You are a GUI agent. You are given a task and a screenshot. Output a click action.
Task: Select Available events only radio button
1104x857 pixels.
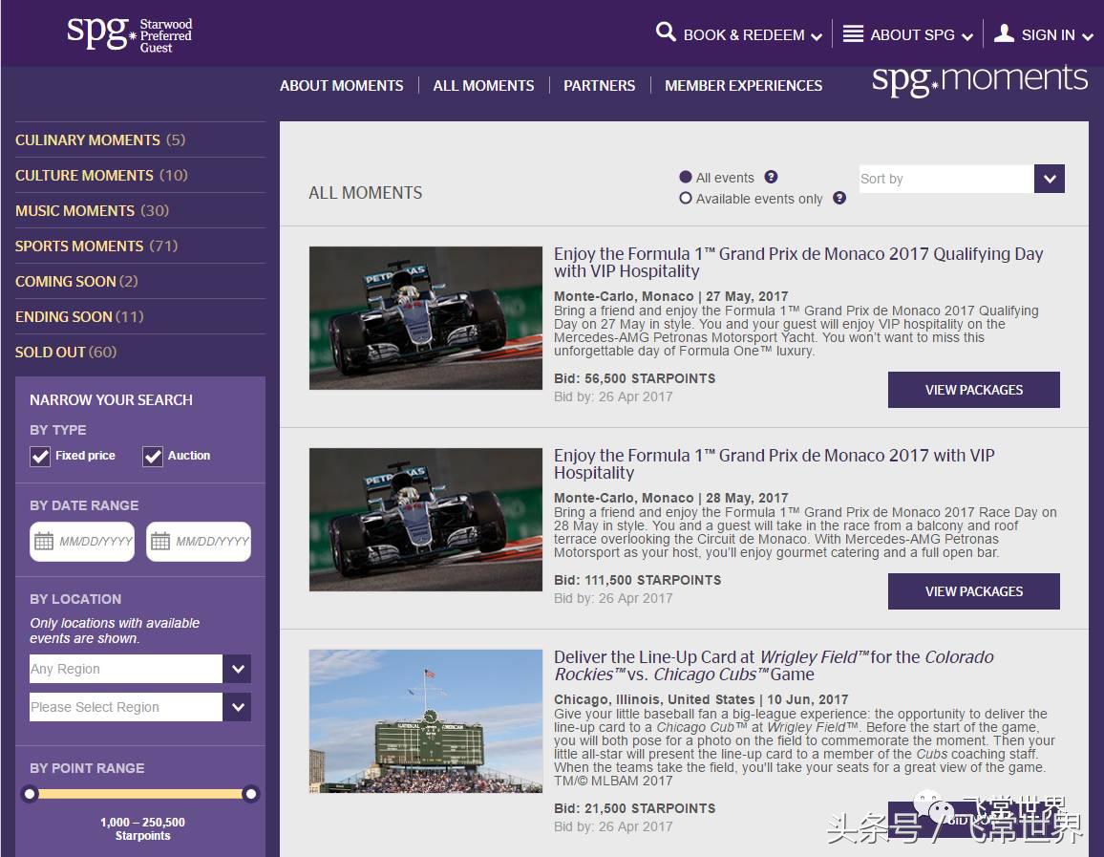(685, 198)
